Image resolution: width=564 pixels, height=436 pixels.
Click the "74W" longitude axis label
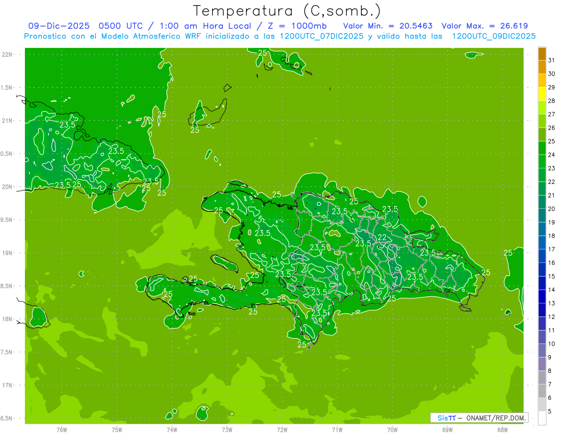coord(172,430)
